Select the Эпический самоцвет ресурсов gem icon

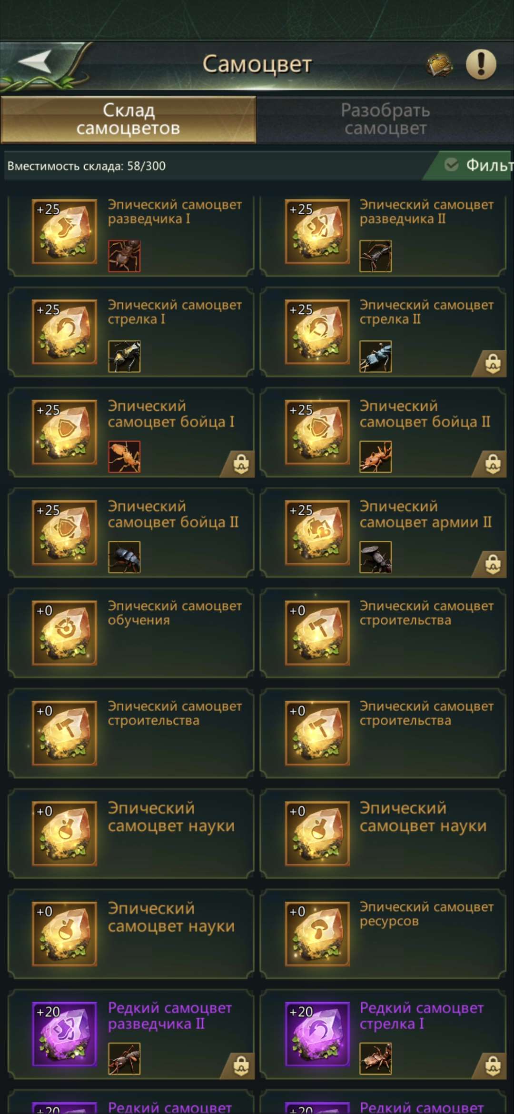pos(317,934)
